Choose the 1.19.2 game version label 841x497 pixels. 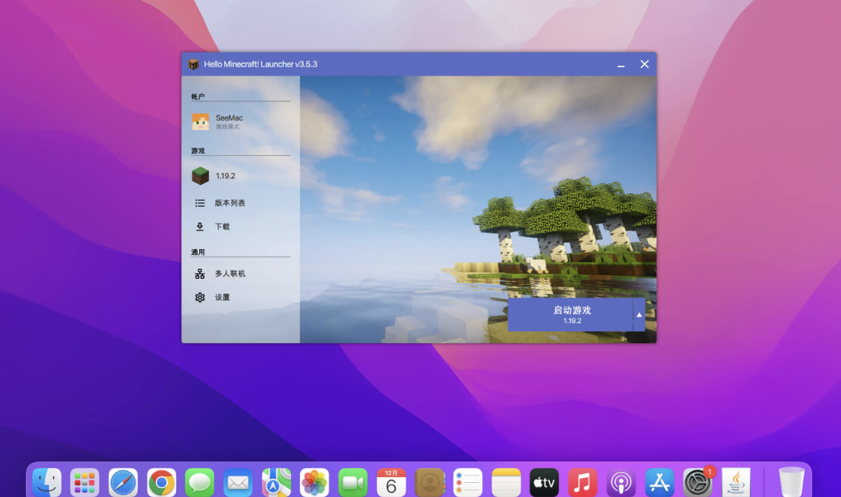coord(225,176)
